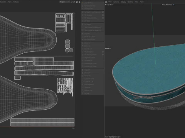Toggle the lock icon in the UV toolbar
Screen dimensions: 185x138
74,2
